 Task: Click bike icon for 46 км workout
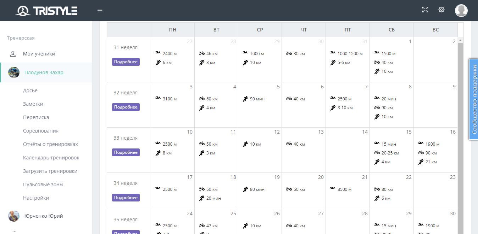point(202,53)
